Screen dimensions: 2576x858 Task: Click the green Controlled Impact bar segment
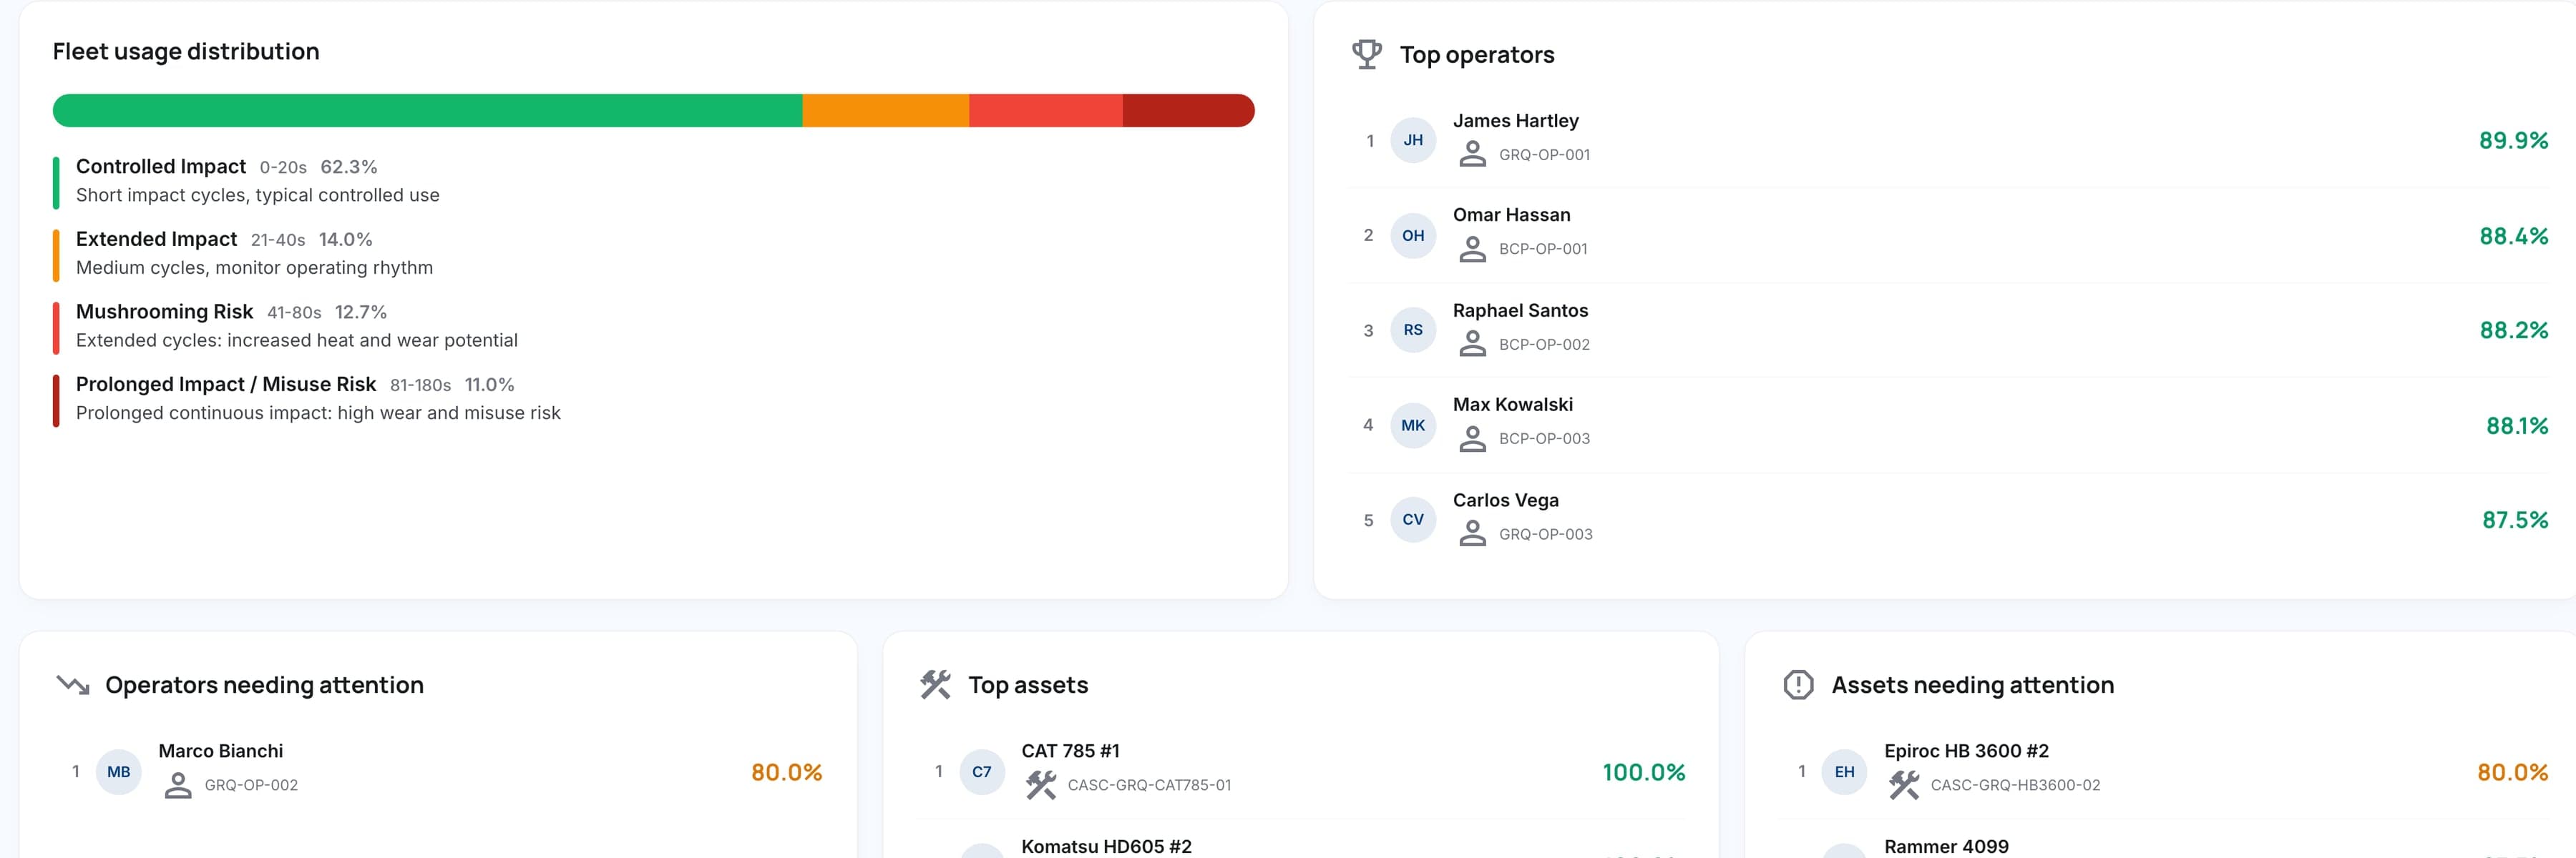(428, 111)
